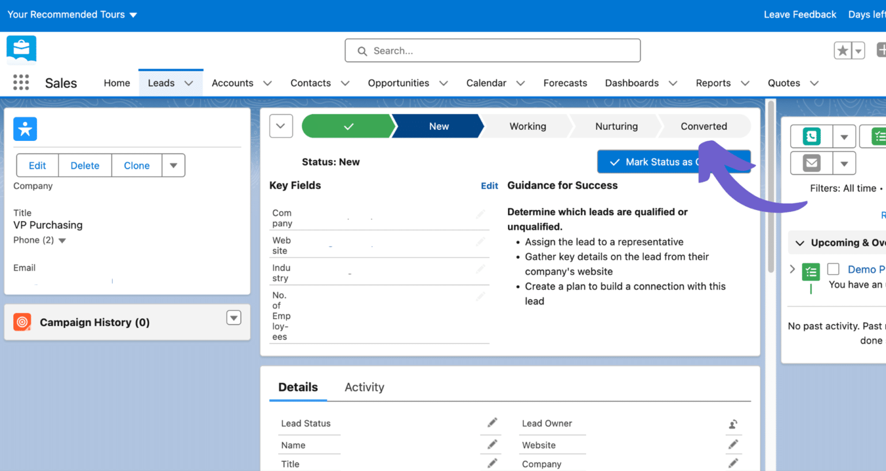Screen dimensions: 886x471
Task: Open the Phone dropdown on the lead card
Action: pyautogui.click(x=62, y=240)
